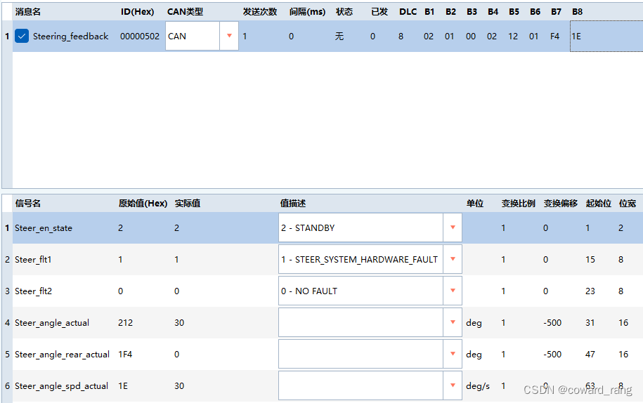The image size is (643, 403).
Task: Click the 发送次数 column header
Action: [259, 11]
